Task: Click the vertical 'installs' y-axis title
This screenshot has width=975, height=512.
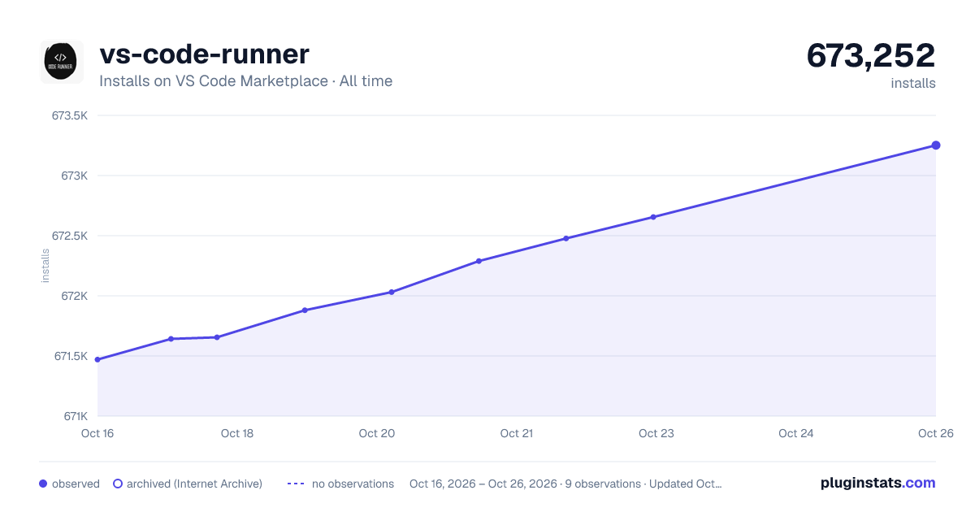Action: click(x=45, y=266)
